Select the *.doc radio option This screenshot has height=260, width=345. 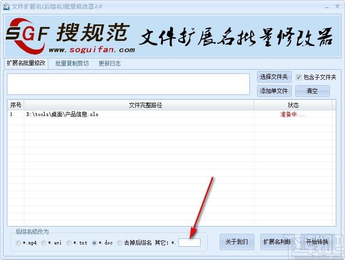pyautogui.click(x=94, y=243)
